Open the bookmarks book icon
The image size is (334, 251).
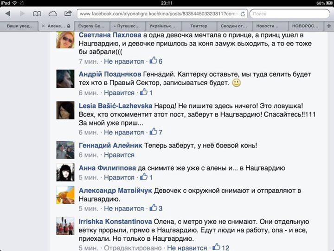pos(37,14)
